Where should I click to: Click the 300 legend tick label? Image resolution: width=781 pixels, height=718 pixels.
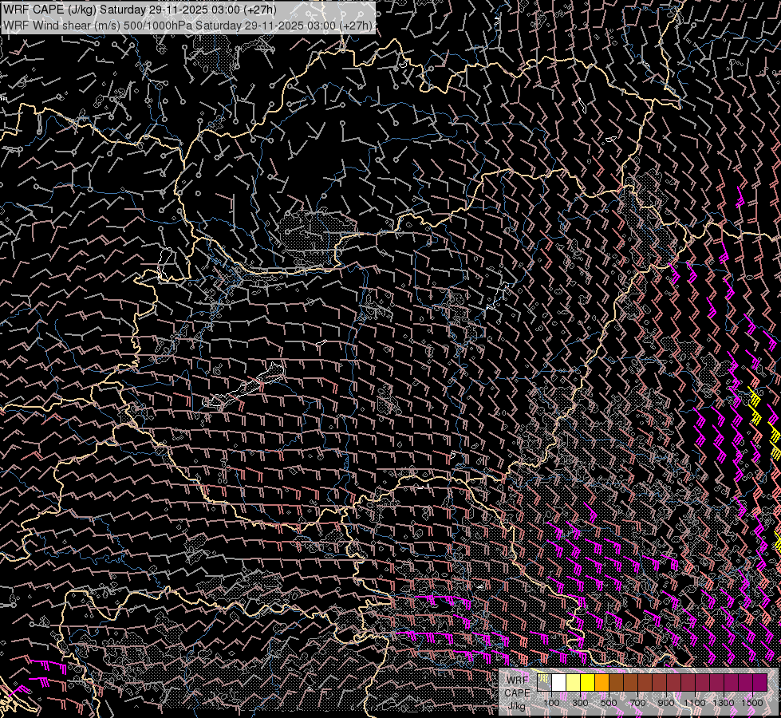581,702
